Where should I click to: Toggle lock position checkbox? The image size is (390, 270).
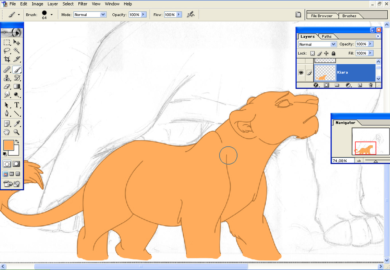pyautogui.click(x=326, y=54)
